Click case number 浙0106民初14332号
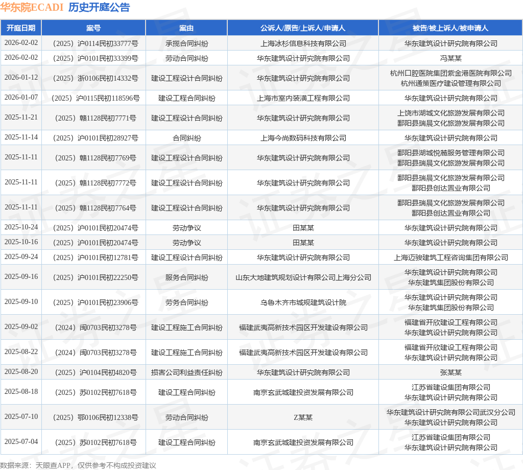This screenshot has width=523, height=470. coord(96,78)
